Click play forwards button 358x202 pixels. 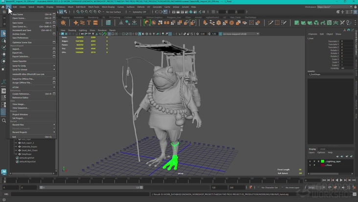click(341, 180)
